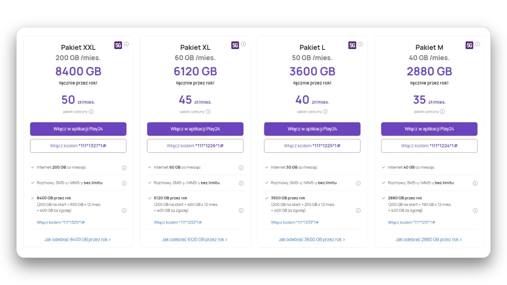507x285 pixels.
Task: Click info icon next to XXL pakiet cykliczny
Action: pos(91,112)
